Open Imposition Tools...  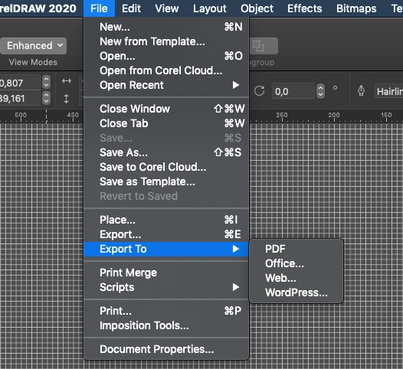[x=166, y=325]
